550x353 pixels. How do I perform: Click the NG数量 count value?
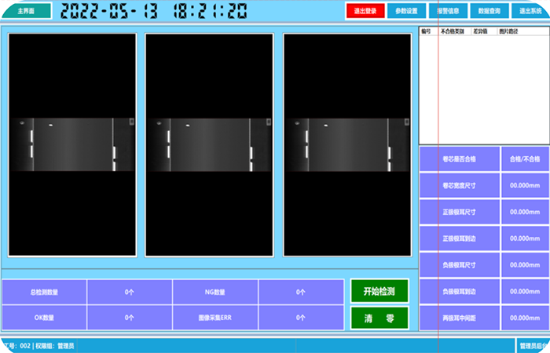pos(301,292)
